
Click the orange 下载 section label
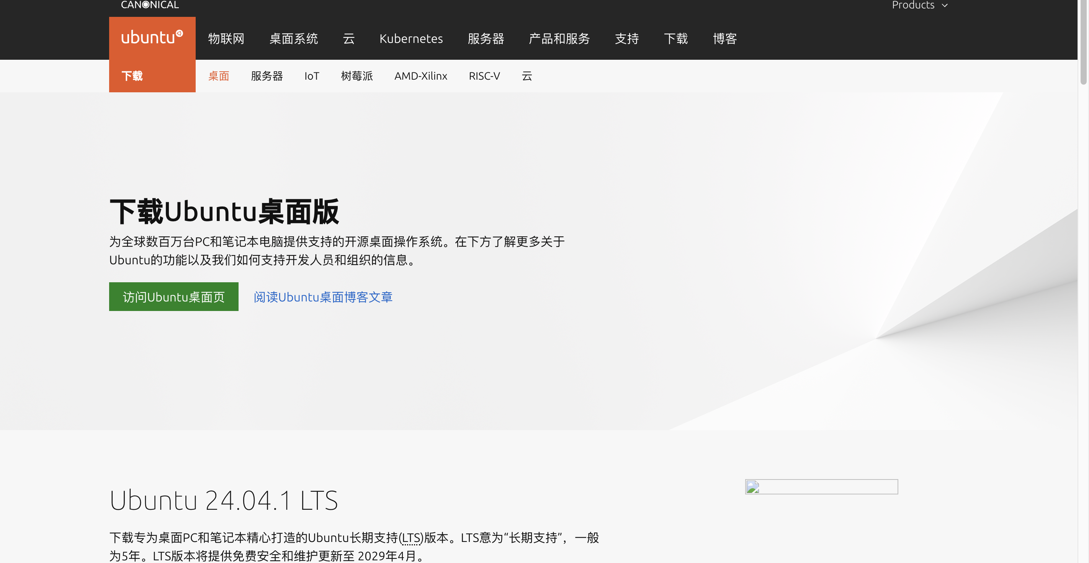[x=132, y=76]
